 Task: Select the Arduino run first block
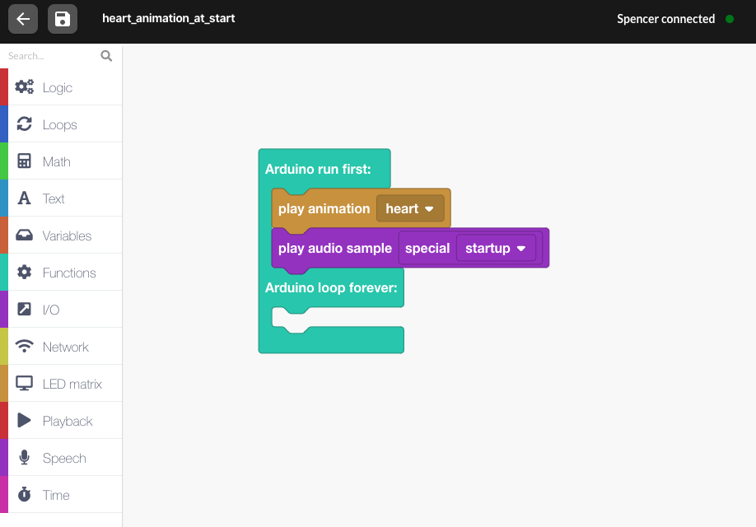tap(318, 170)
